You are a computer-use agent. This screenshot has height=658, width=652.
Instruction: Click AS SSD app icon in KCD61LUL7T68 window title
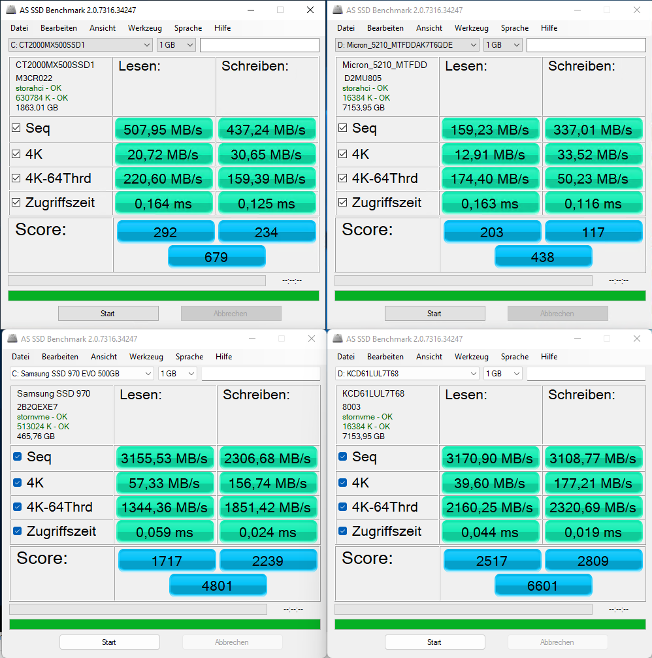click(x=338, y=338)
